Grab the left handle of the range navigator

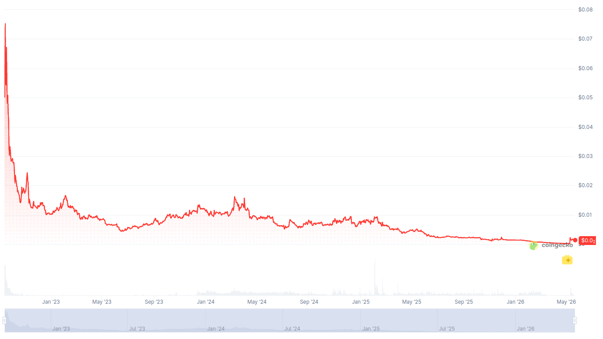tap(4, 320)
